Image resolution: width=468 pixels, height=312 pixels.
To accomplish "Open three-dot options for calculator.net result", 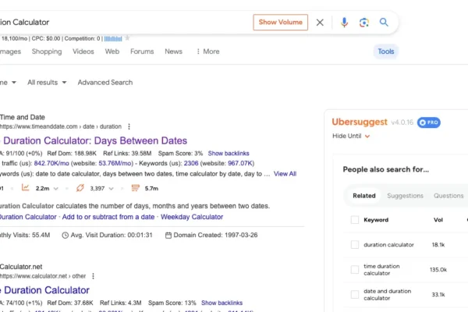I will pos(93,276).
